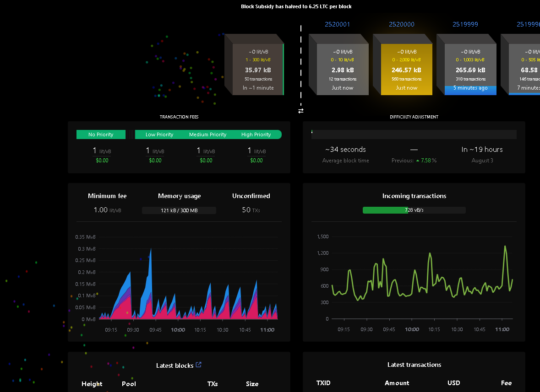Click the Latest transactions heading
Image resolution: width=540 pixels, height=392 pixels.
click(414, 365)
